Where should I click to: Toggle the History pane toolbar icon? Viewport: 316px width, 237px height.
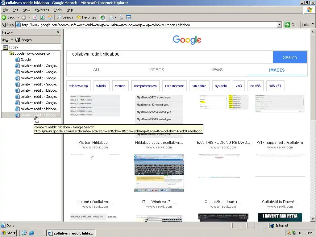102,17
